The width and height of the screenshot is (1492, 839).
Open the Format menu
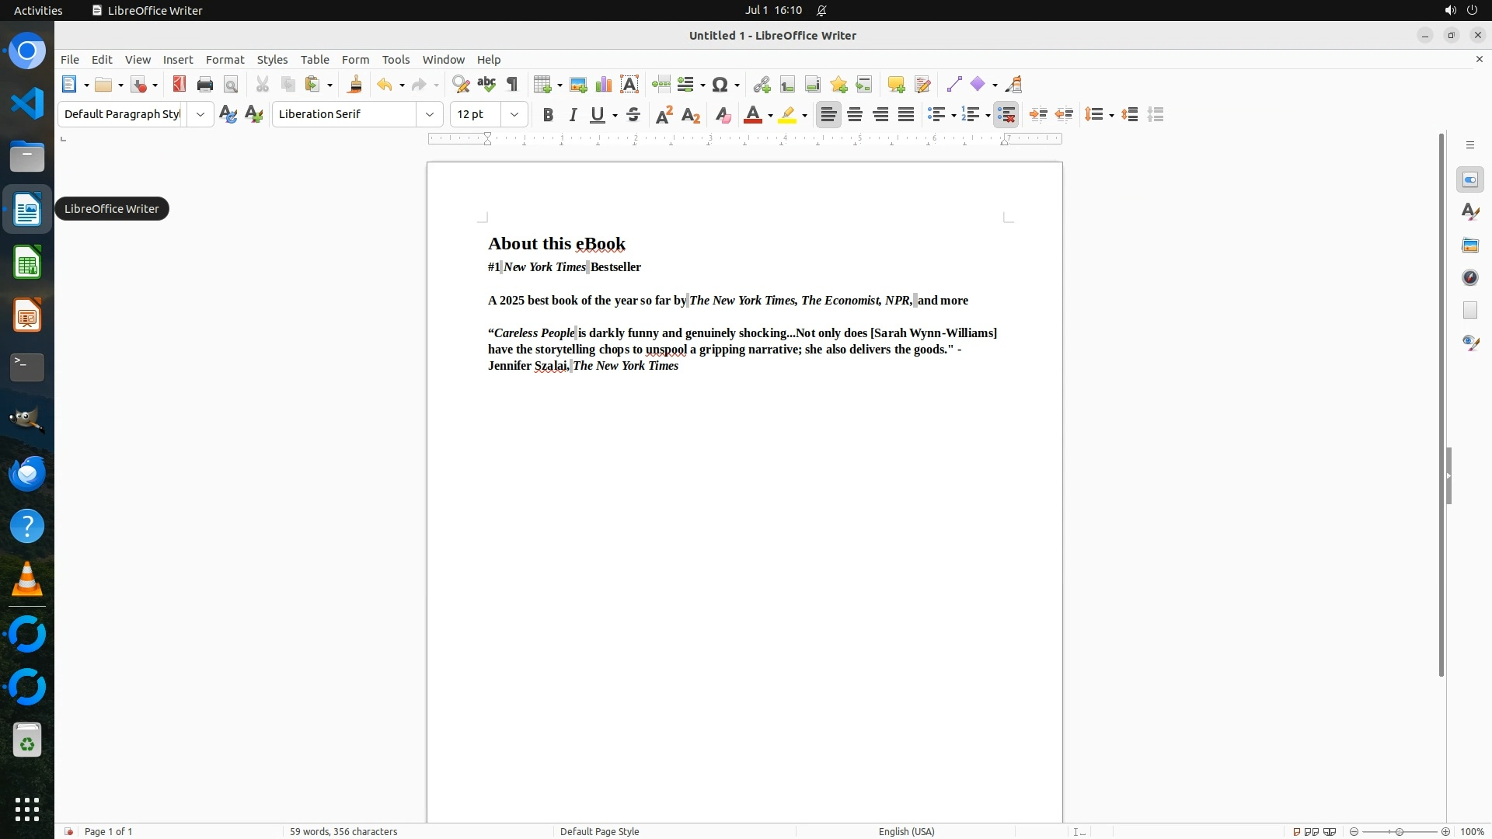[x=225, y=60]
